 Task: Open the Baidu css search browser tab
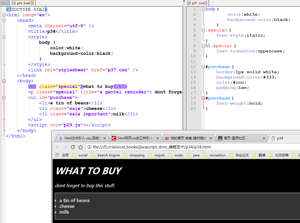pyautogui.click(x=82, y=138)
